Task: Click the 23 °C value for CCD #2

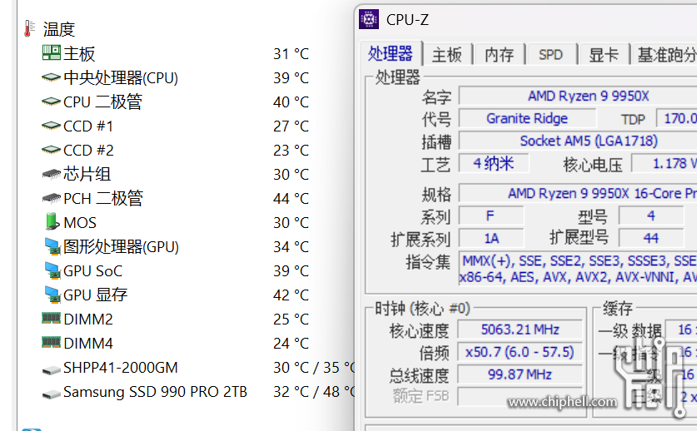Action: click(291, 150)
